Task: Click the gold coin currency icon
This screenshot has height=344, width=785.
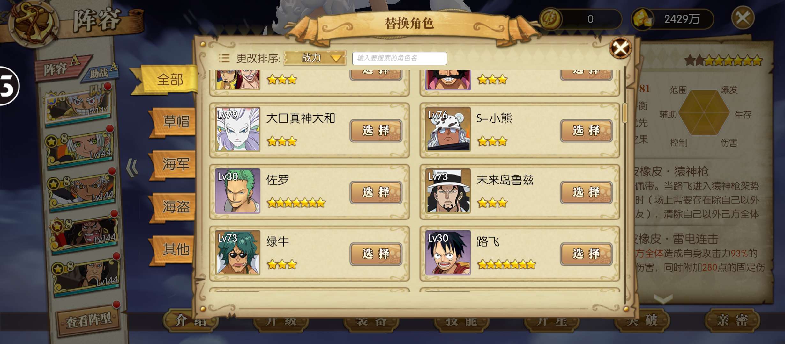Action: pyautogui.click(x=551, y=19)
